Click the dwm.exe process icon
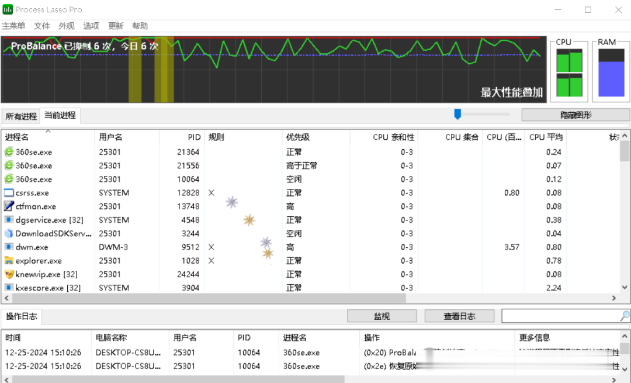This screenshot has height=383, width=631. tap(8, 247)
